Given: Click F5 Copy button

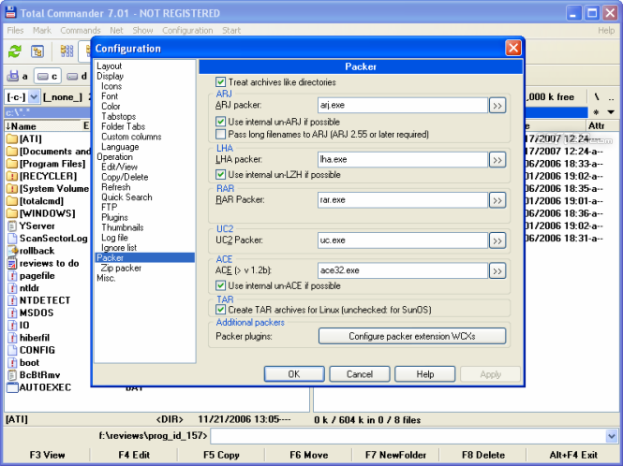Looking at the screenshot, I should tap(221, 456).
